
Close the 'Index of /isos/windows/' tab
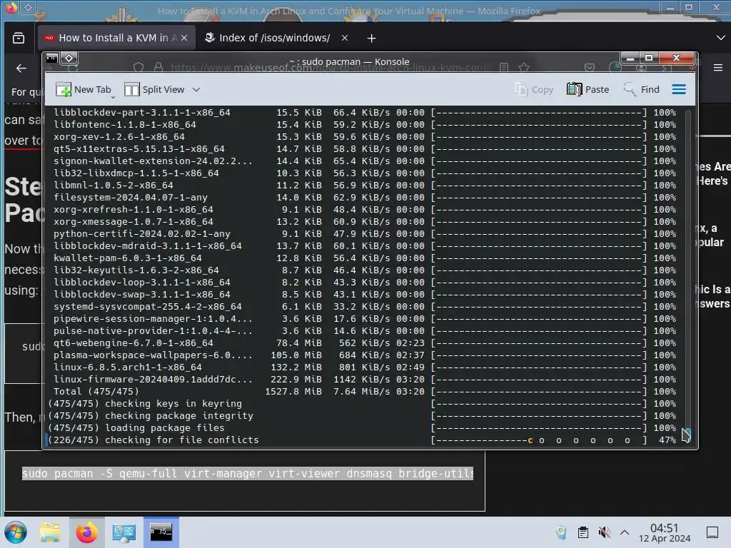[x=345, y=39]
